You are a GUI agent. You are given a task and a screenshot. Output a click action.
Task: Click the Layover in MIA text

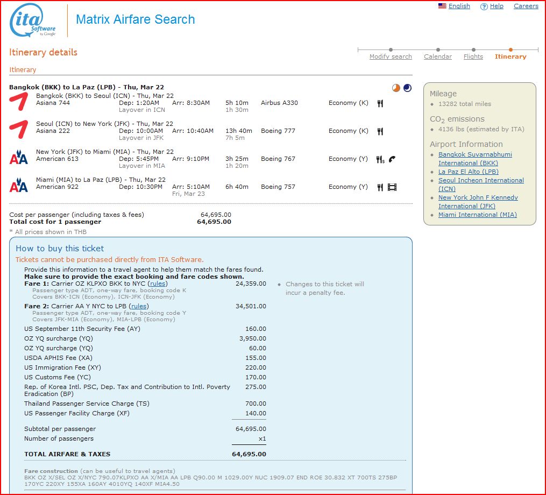pyautogui.click(x=141, y=166)
